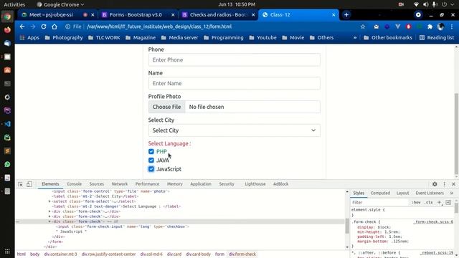Open the Chrome three-dot menu
This screenshot has width=459, height=258.
coord(452,27)
